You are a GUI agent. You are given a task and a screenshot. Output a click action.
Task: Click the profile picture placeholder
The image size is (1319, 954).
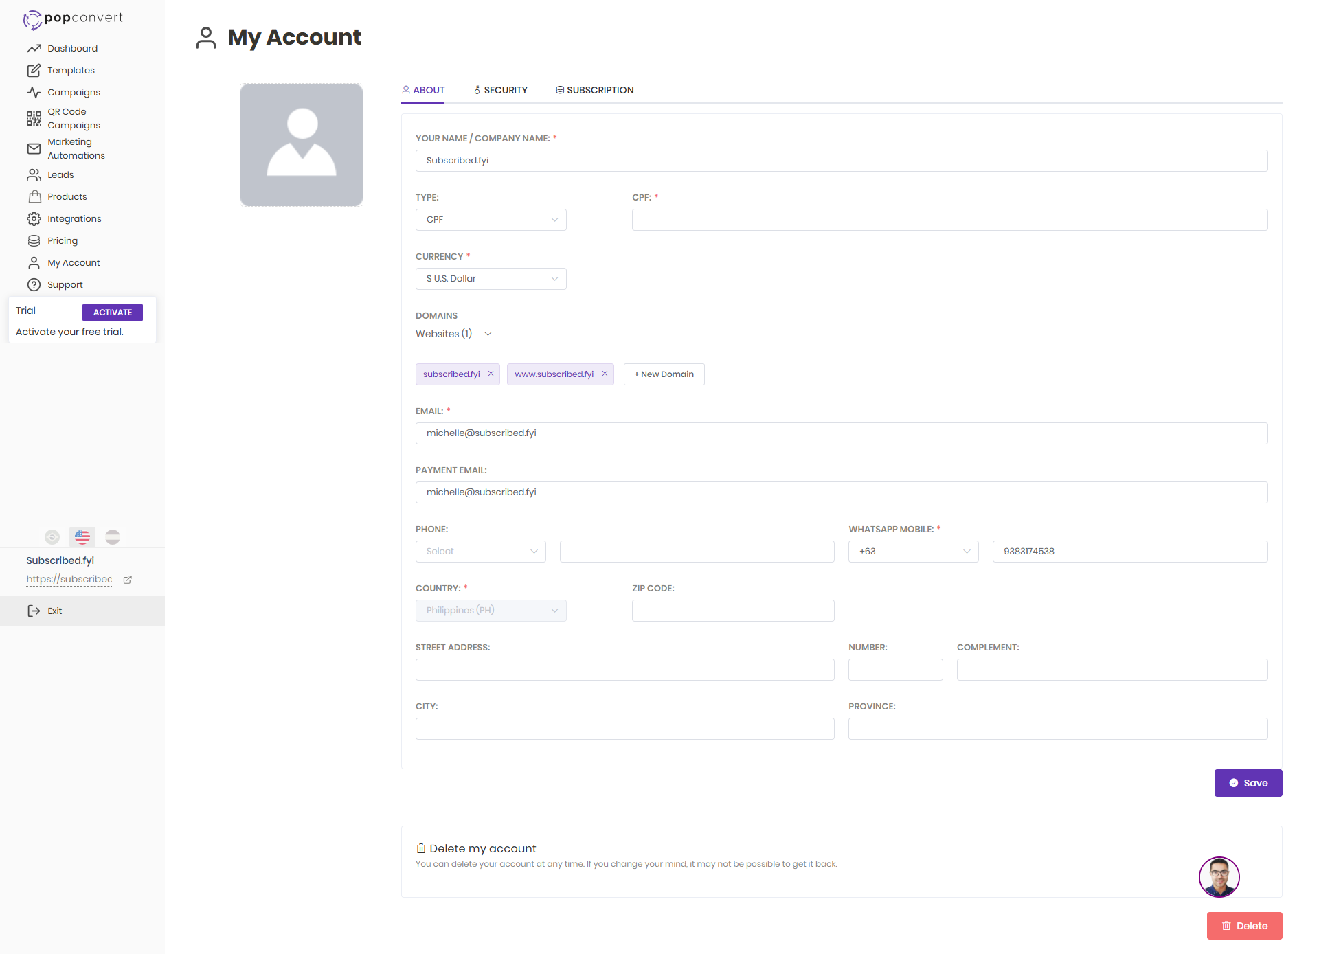[x=302, y=145]
